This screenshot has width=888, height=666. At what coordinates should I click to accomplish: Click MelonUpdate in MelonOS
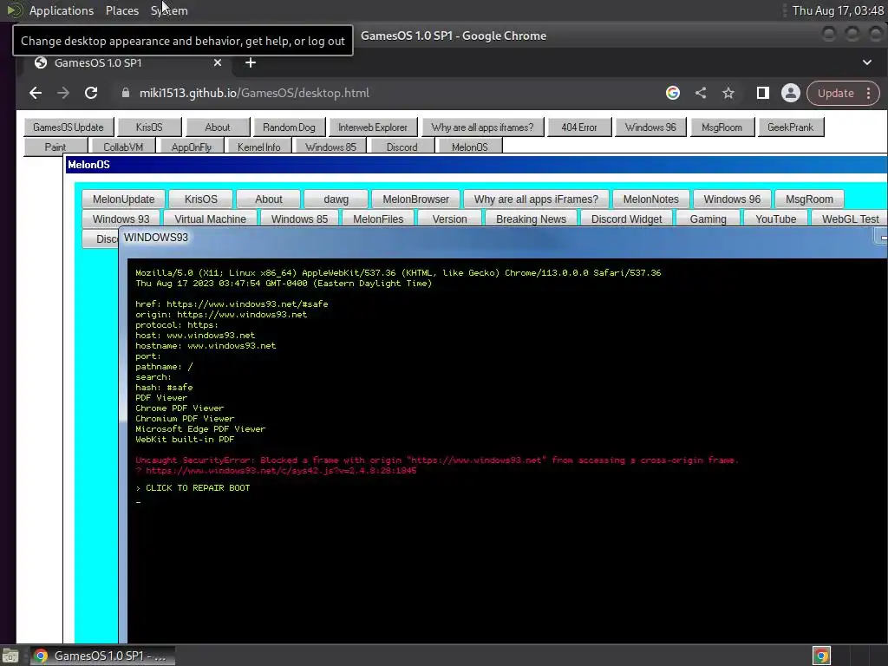point(123,199)
